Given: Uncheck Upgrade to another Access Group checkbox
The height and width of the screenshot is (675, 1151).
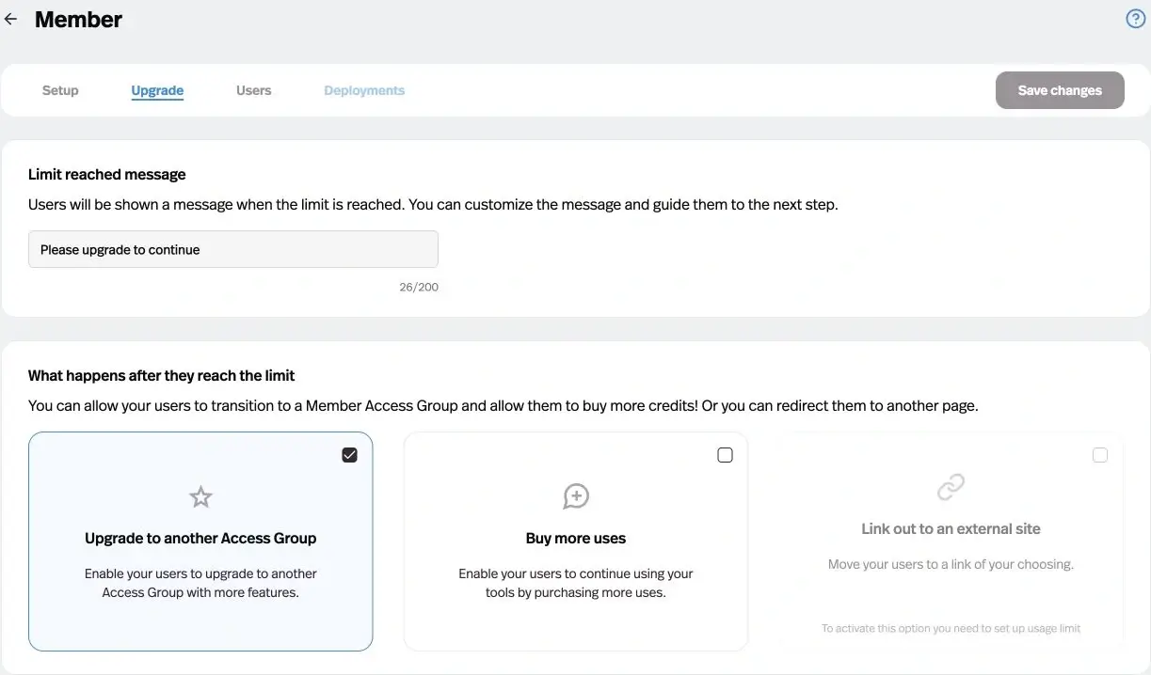Looking at the screenshot, I should click(x=349, y=455).
